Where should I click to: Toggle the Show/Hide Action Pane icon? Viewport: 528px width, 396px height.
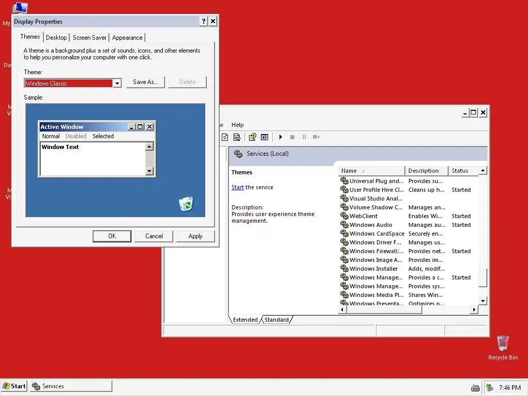[x=265, y=137]
